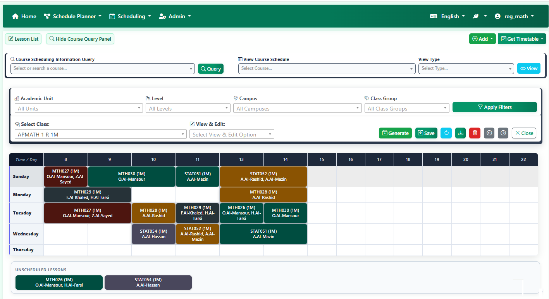This screenshot has height=299, width=549.
Task: Click the user profile icon beside reg_math
Action: (497, 16)
